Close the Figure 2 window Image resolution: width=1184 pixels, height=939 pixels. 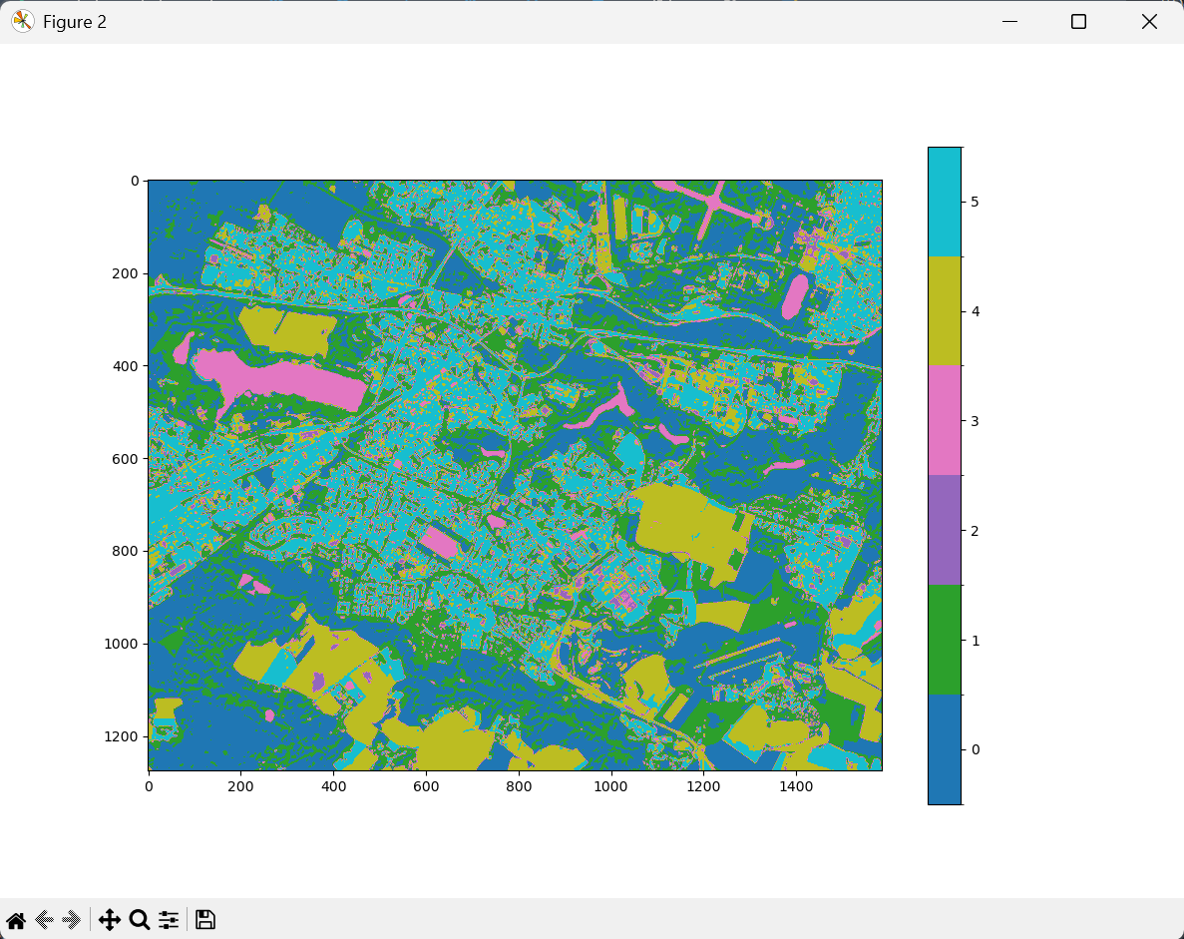[1149, 22]
